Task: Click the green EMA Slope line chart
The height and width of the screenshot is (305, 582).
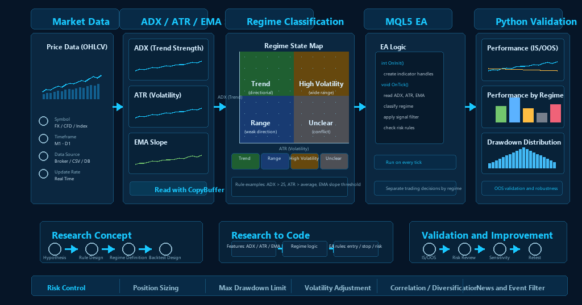Action: pyautogui.click(x=168, y=159)
